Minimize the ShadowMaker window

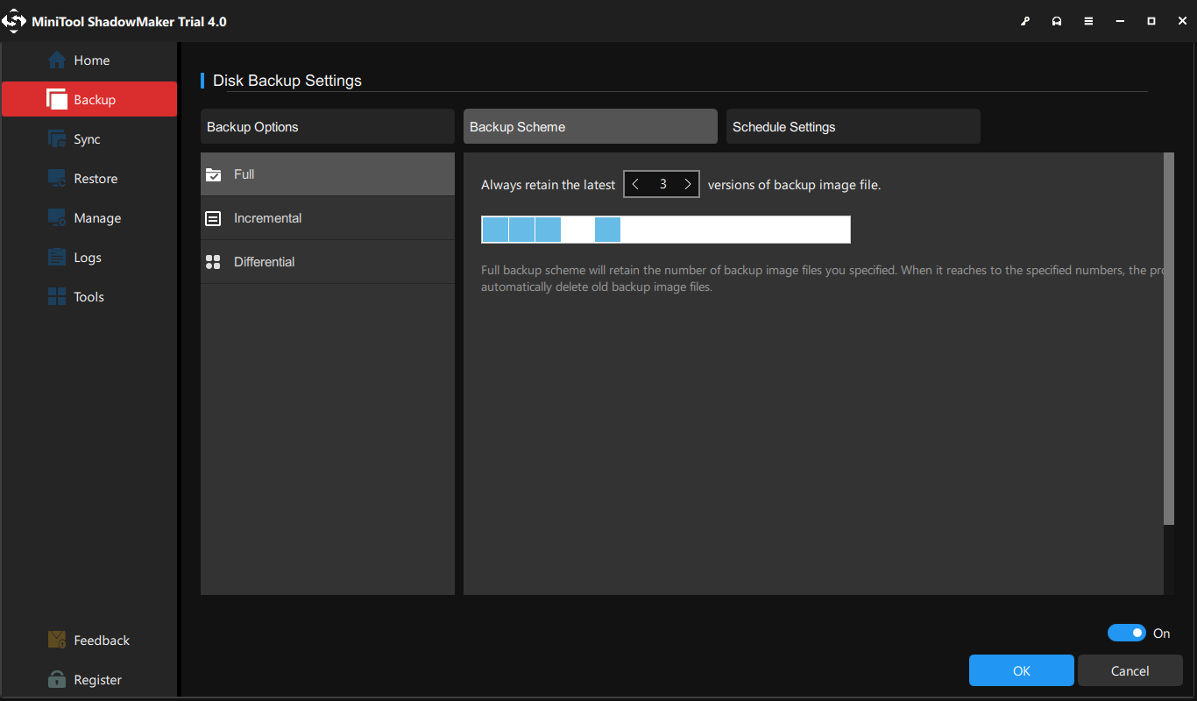click(x=1120, y=21)
